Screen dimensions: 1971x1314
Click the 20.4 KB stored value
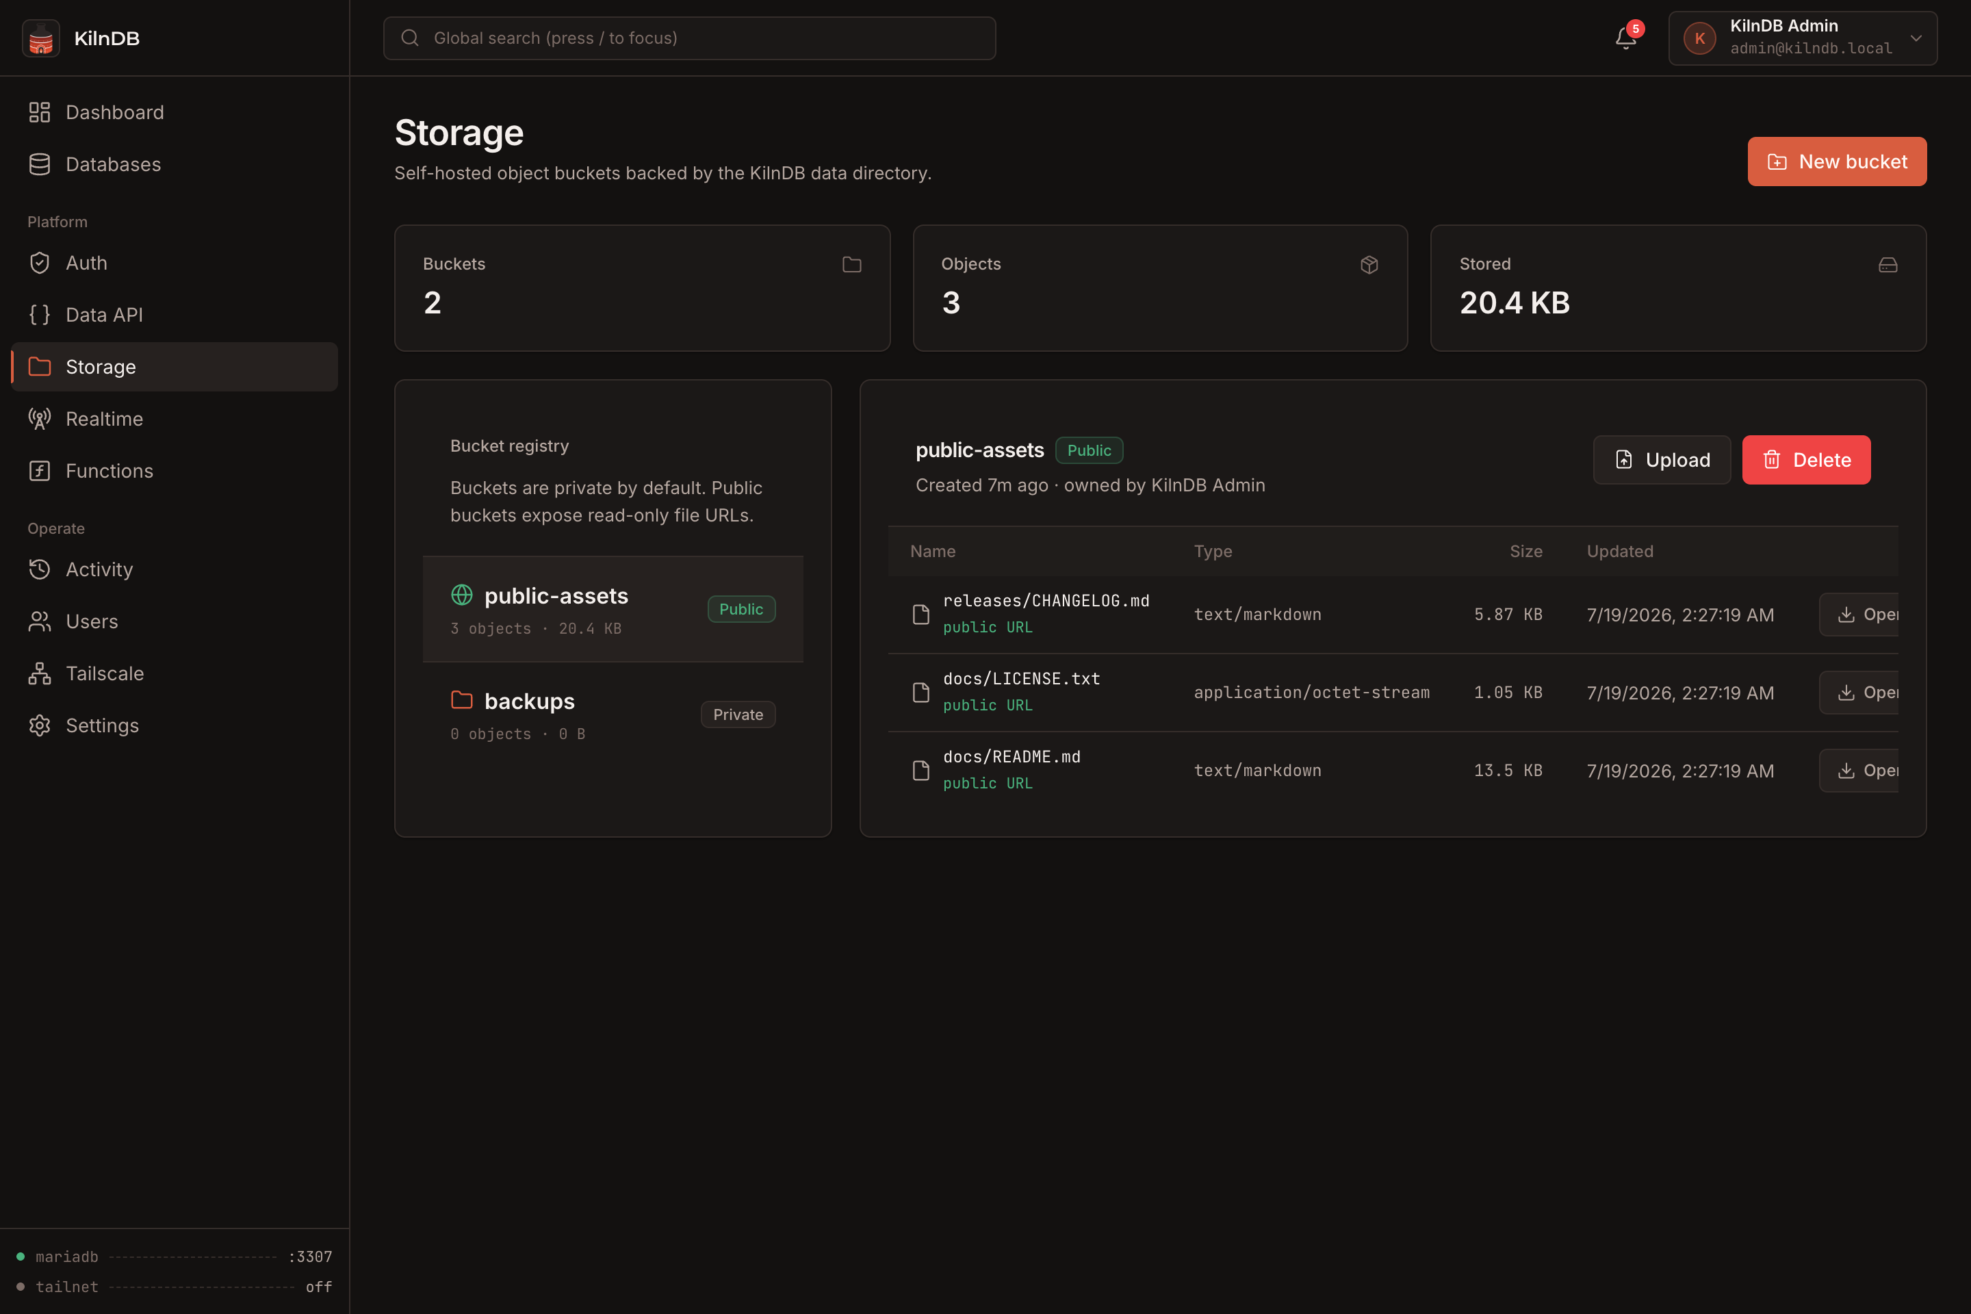pos(1515,302)
